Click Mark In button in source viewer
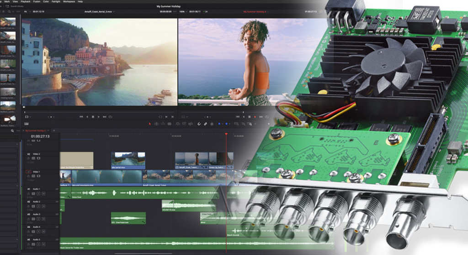Screen dimensions: 468x255 coord(166,117)
